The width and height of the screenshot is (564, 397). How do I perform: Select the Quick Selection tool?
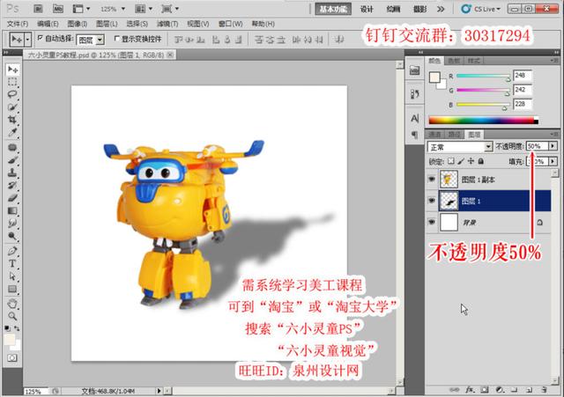12,107
